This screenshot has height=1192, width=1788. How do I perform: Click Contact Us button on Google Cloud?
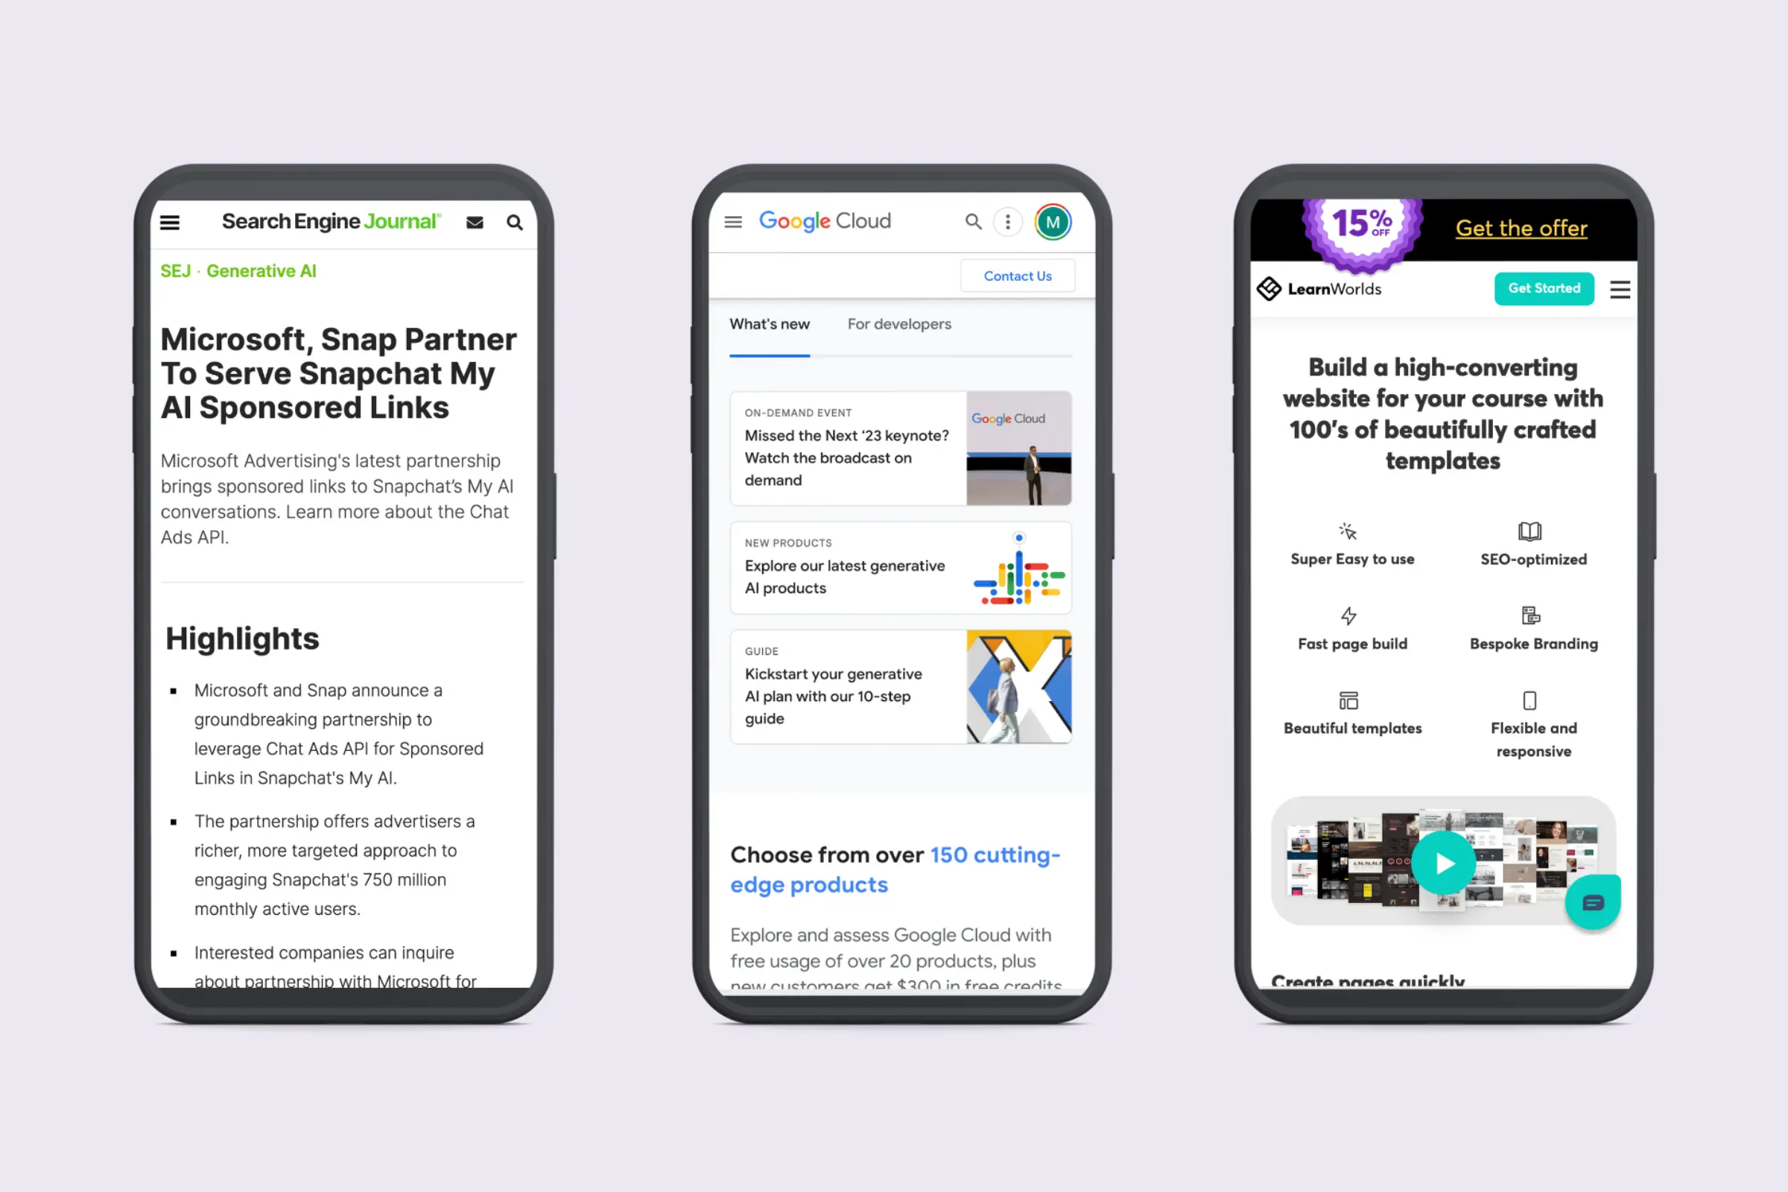coord(1018,276)
